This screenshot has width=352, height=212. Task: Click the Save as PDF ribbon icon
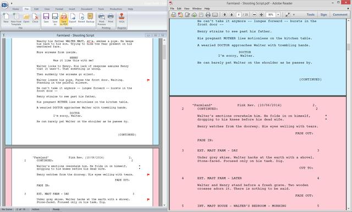[64, 19]
